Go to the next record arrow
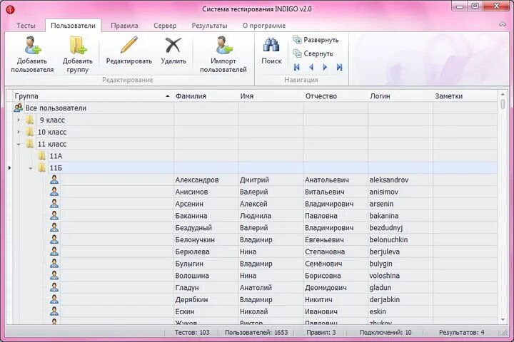The image size is (514, 342). click(325, 67)
